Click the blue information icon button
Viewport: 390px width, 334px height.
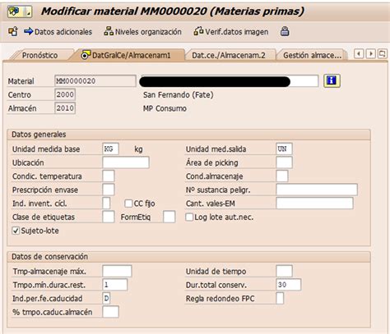[332, 80]
